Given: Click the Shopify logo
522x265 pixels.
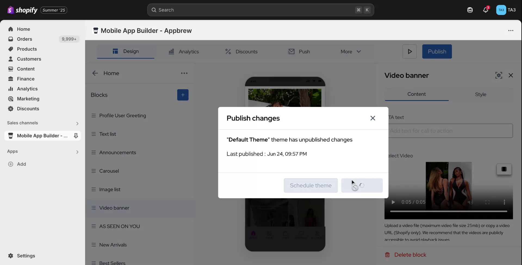Looking at the screenshot, I should tap(22, 10).
